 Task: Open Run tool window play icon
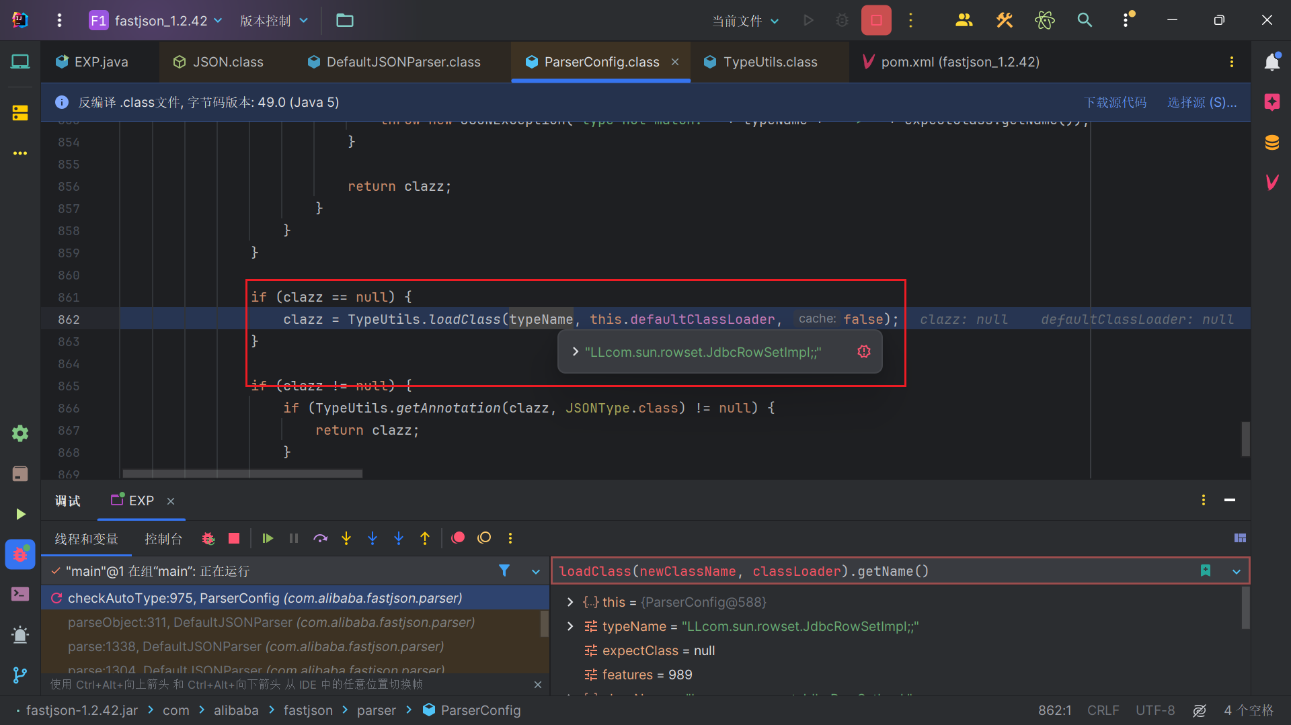(20, 514)
